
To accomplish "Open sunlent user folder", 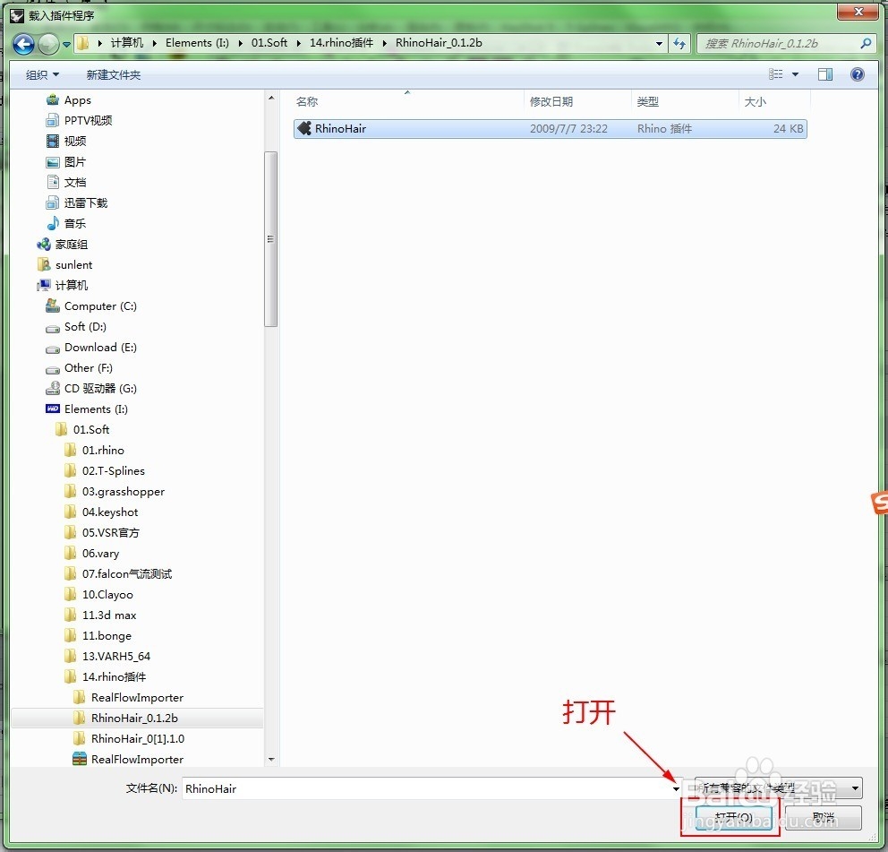I will click(x=73, y=264).
